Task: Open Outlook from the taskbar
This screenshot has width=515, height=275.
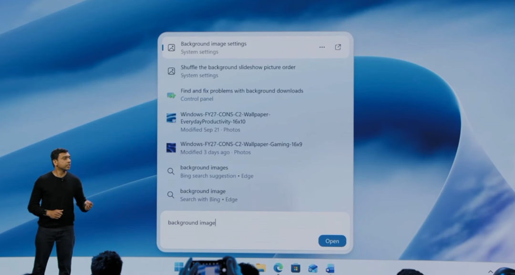Action: click(x=313, y=268)
